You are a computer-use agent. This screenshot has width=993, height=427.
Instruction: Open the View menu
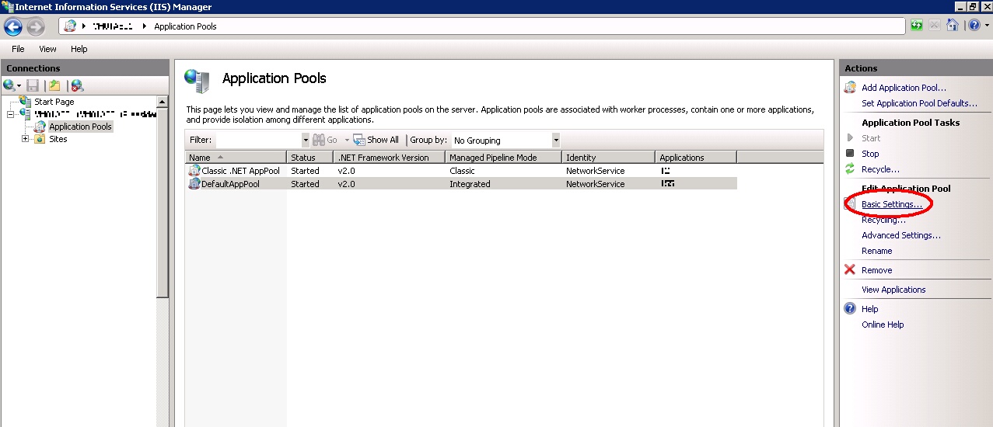(x=47, y=49)
